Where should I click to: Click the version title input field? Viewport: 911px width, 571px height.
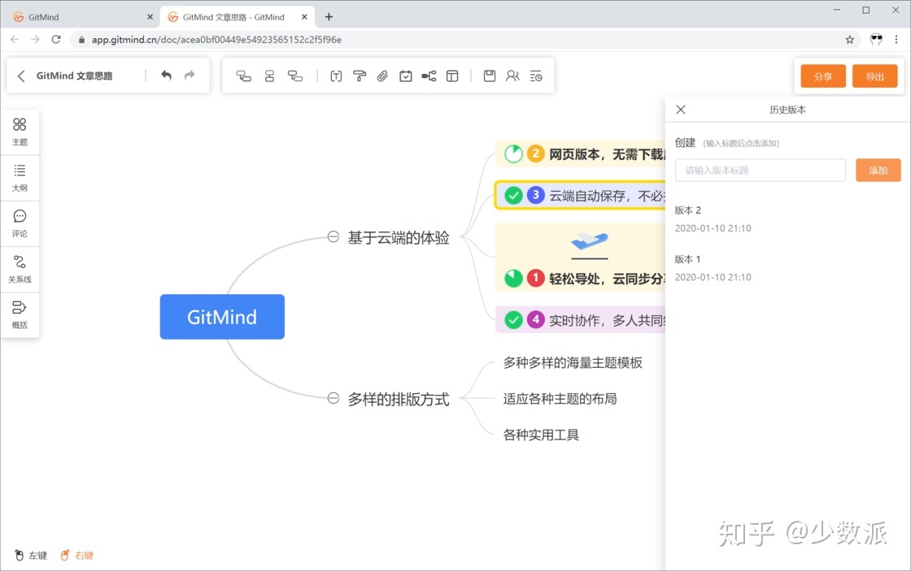point(760,171)
